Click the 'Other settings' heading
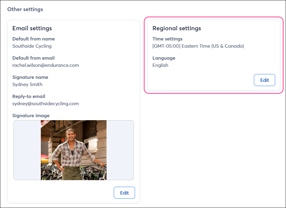 point(25,9)
